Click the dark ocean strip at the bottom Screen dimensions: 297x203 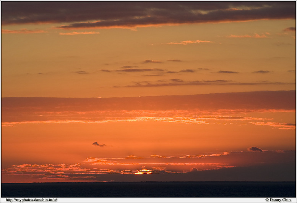coord(148,189)
